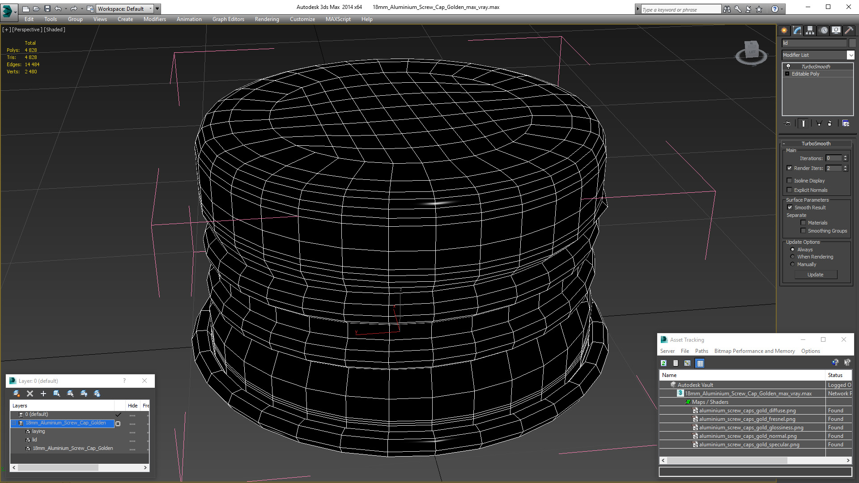Toggle the Render Iters checkbox
The height and width of the screenshot is (483, 859).
[790, 168]
